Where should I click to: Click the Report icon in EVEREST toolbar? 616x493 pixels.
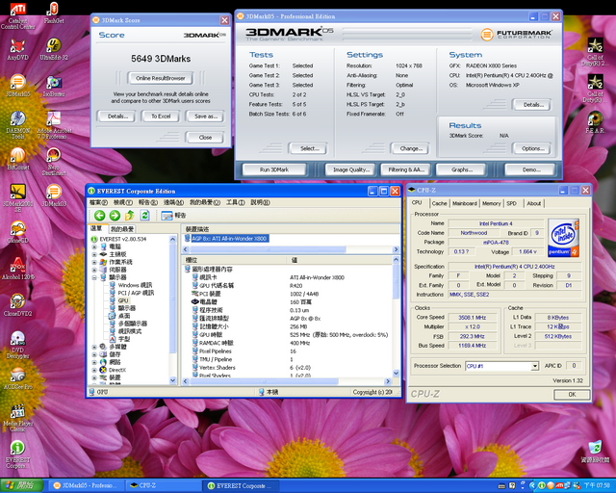(x=173, y=216)
